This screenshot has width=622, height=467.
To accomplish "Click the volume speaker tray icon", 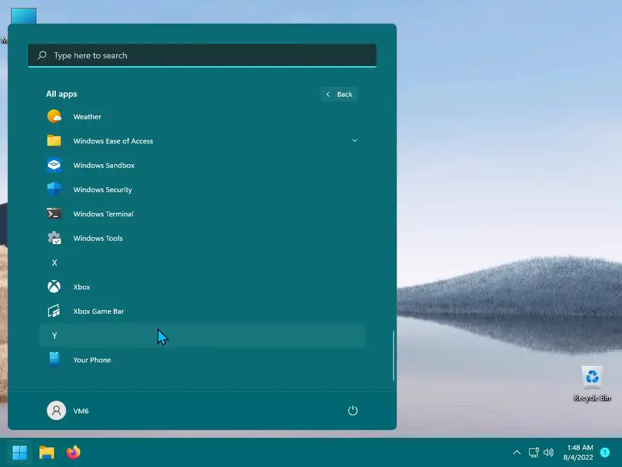I will pyautogui.click(x=549, y=452).
